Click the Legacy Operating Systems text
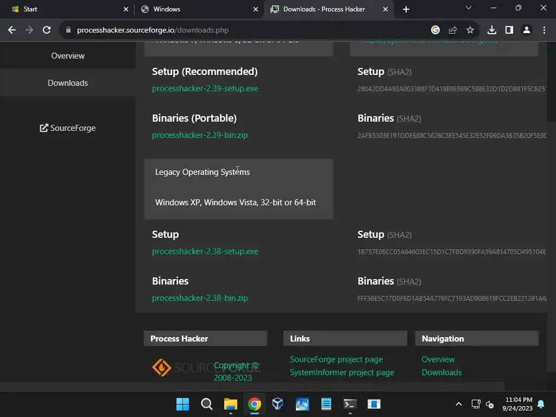The image size is (556, 417). 203,172
